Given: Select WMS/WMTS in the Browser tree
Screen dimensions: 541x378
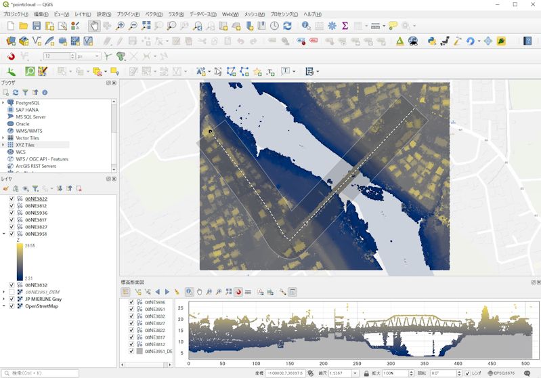Looking at the screenshot, I should (29, 131).
